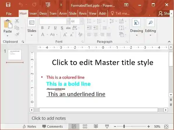Click Increase List Level icon
Viewport: 174px width, 130px height.
pyautogui.click(x=96, y=28)
